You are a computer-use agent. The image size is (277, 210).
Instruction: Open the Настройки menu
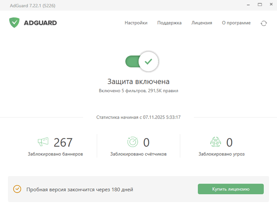tap(136, 23)
